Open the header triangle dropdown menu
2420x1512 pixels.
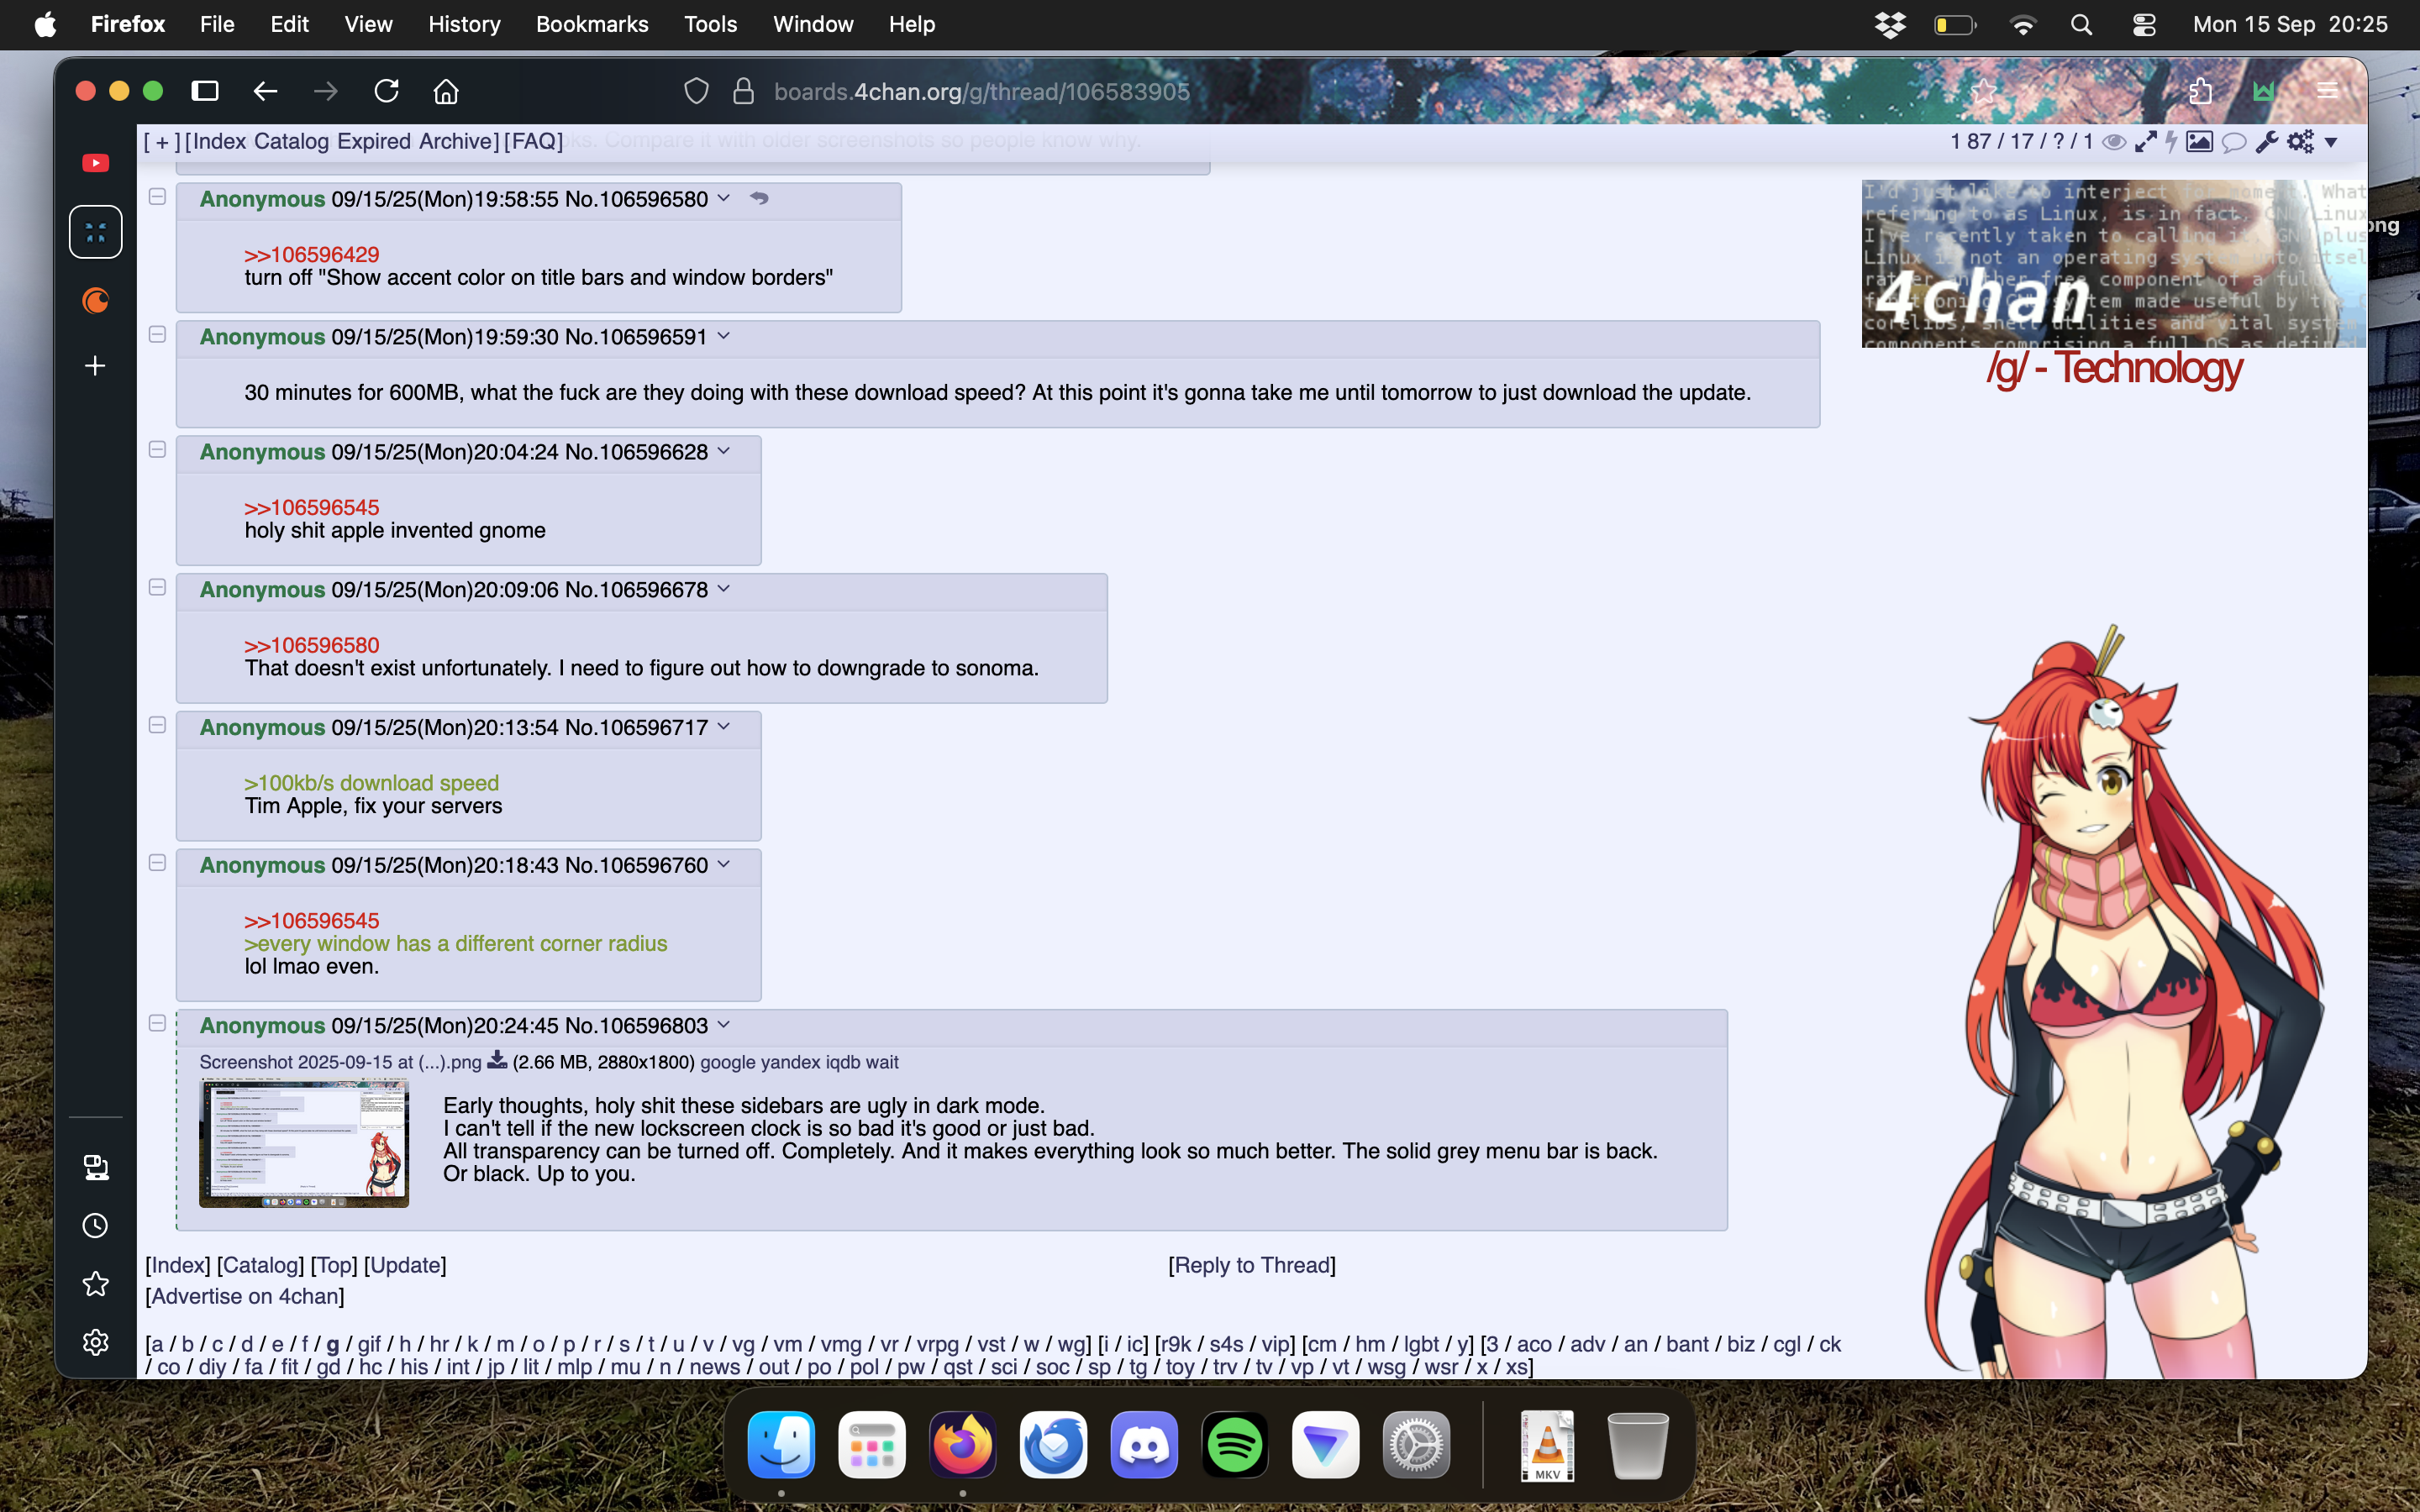[2331, 142]
